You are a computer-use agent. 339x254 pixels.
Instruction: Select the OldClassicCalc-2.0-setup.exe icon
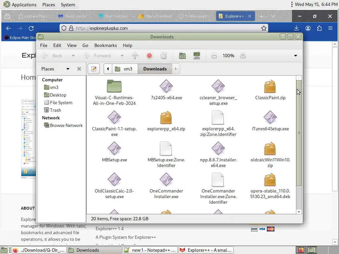pyautogui.click(x=114, y=180)
